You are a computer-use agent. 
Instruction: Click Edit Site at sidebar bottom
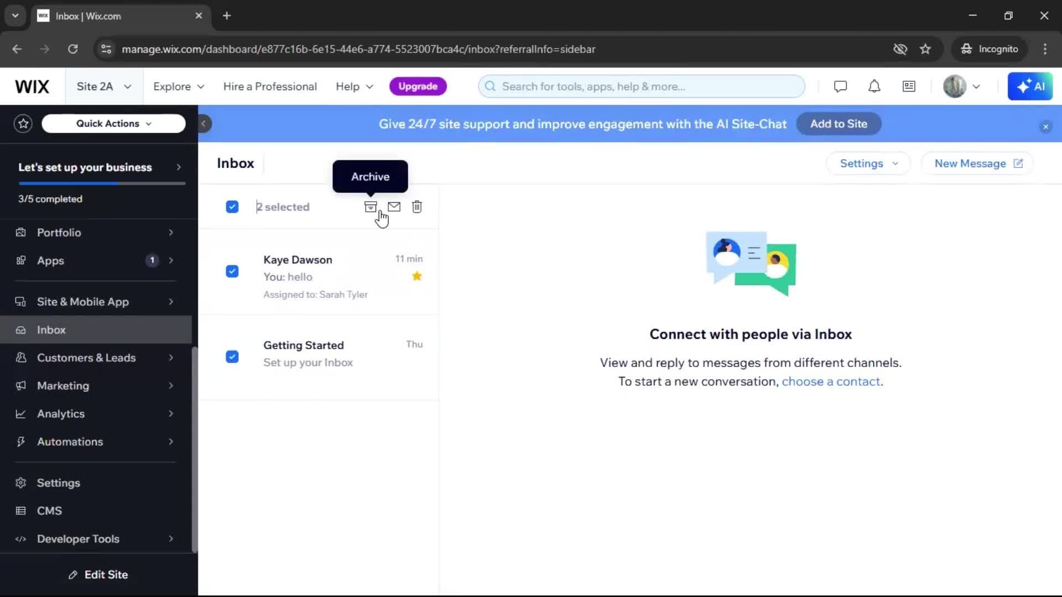click(98, 575)
